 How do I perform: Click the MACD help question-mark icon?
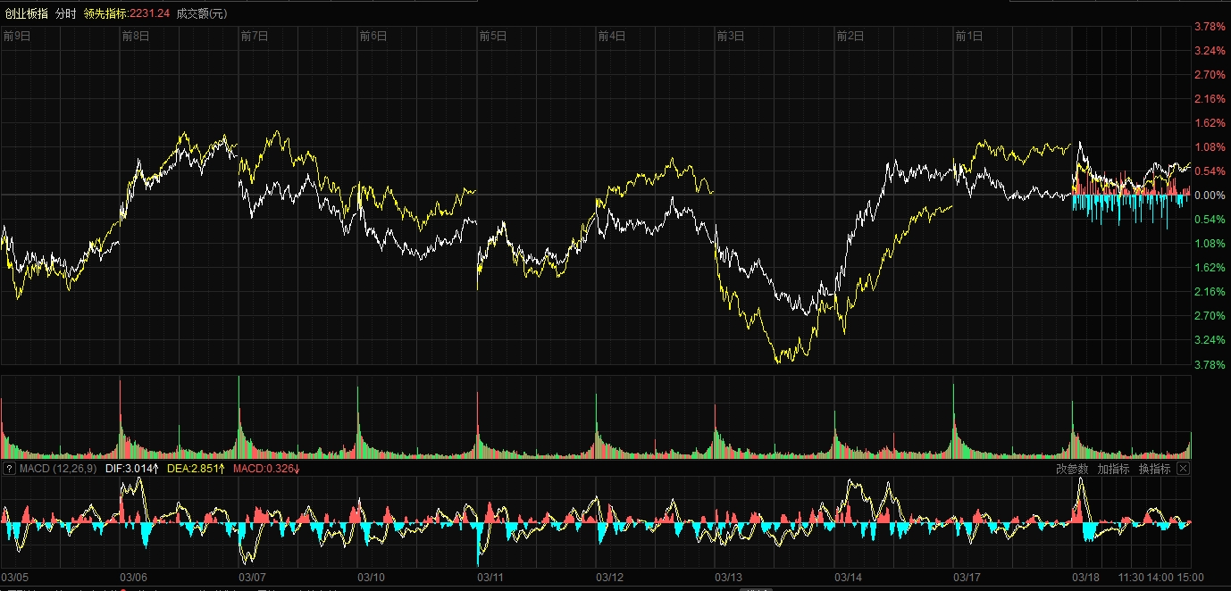click(9, 469)
